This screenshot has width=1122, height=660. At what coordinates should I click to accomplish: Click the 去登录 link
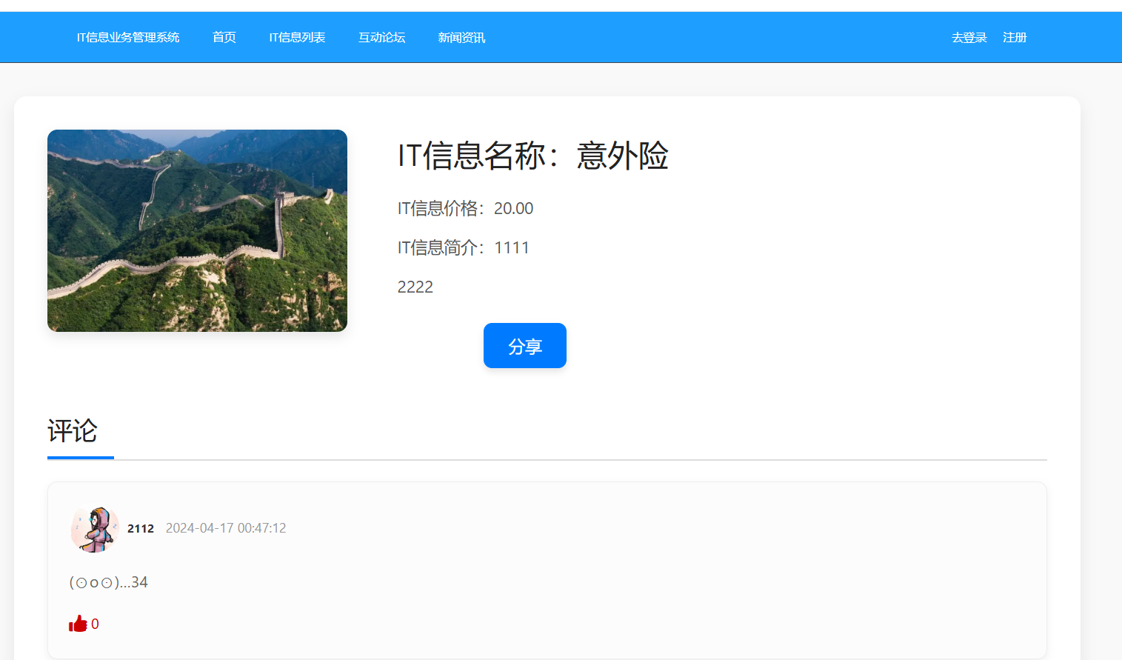pyautogui.click(x=969, y=38)
